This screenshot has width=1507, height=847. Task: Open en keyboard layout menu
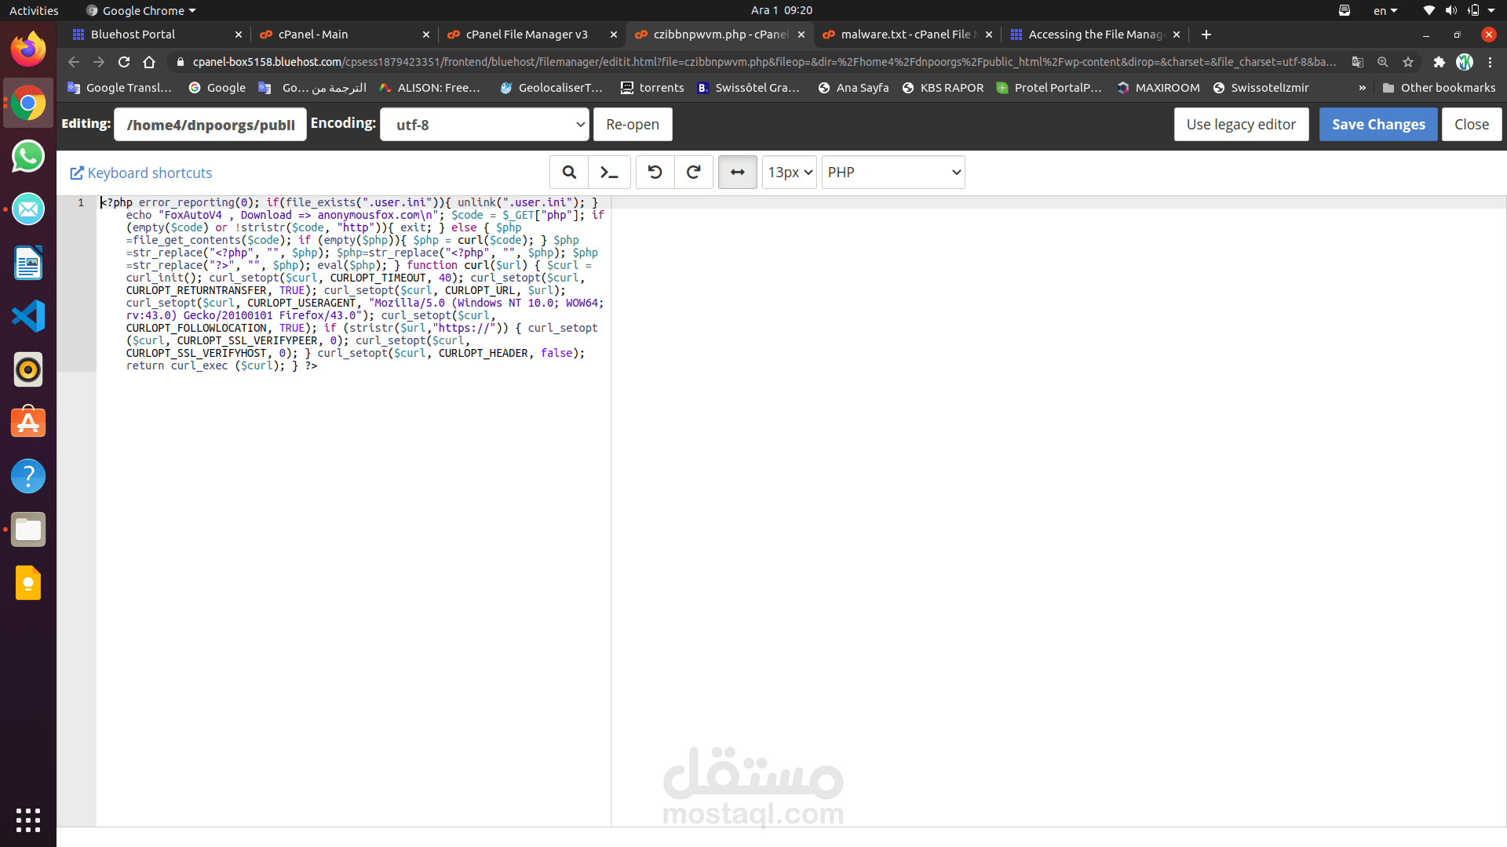[1385, 10]
